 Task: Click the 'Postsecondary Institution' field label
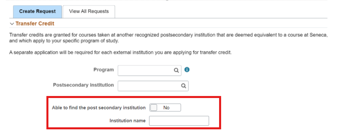pyautogui.click(x=83, y=85)
